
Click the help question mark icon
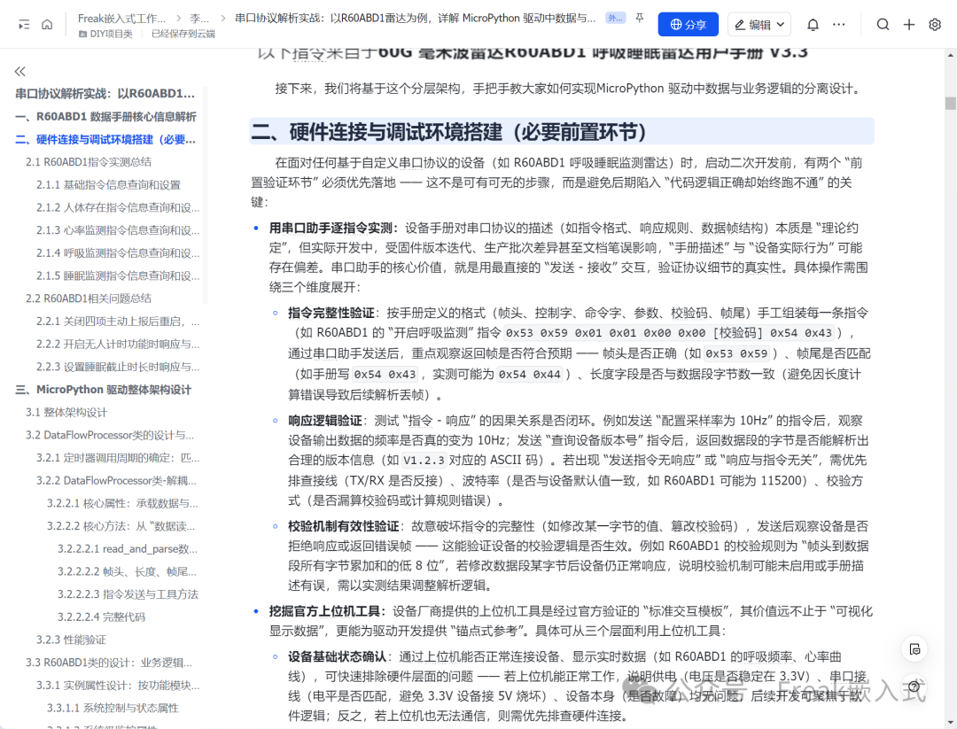tap(914, 686)
